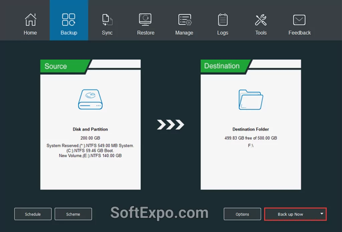Viewport: 342px width, 232px height.
Task: Click the Source disk icon
Action: [90, 99]
